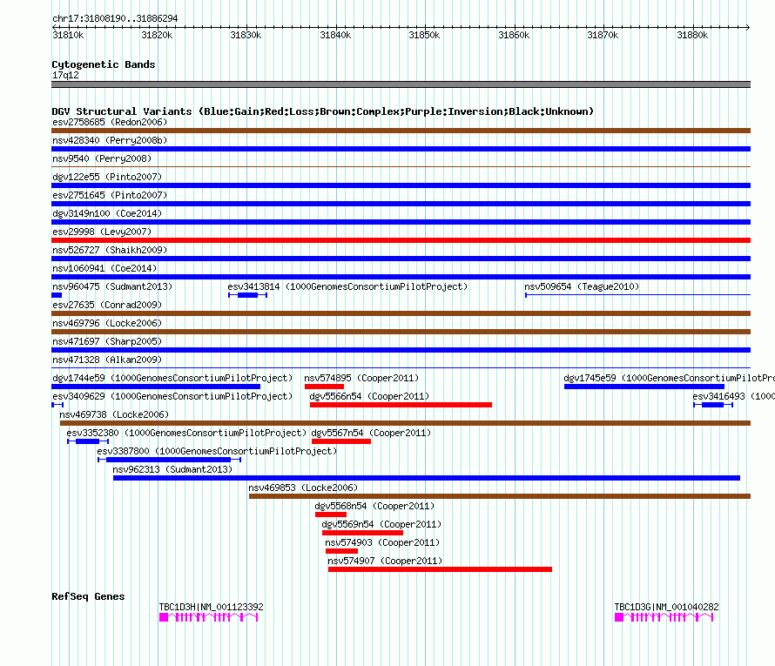Select the nsv574895 (Cooper2011) red bar
Image resolution: width=775 pixels, height=666 pixels.
click(324, 387)
